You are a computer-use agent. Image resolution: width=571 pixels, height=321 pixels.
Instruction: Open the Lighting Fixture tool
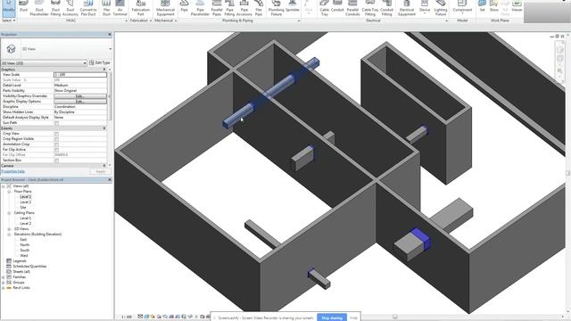click(x=441, y=8)
